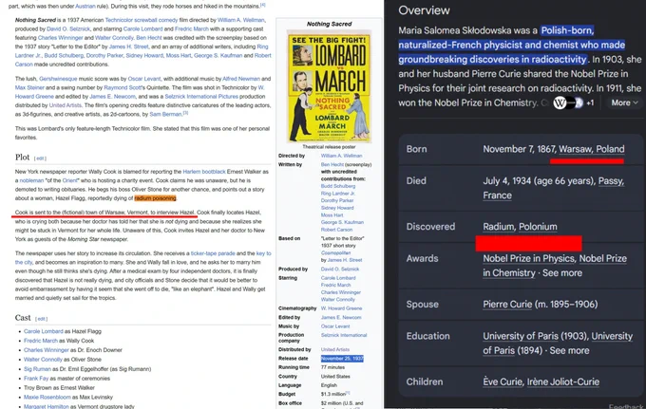The width and height of the screenshot is (646, 409).
Task: Select the highlighted release date November 25, 1937
Action: 342,359
